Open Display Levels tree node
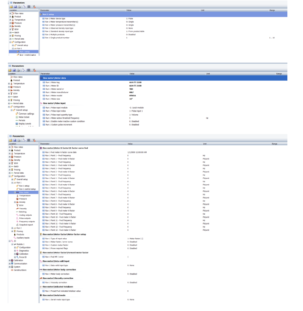This screenshot has width=303, height=311. pyautogui.click(x=25, y=123)
